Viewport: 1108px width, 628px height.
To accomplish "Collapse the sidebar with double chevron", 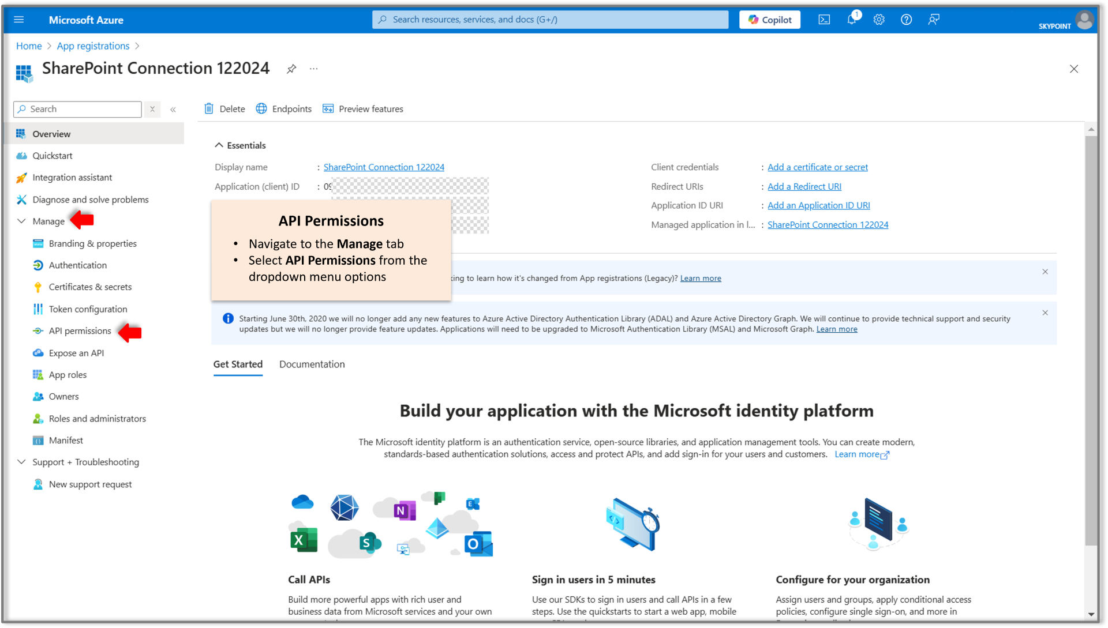I will click(173, 110).
